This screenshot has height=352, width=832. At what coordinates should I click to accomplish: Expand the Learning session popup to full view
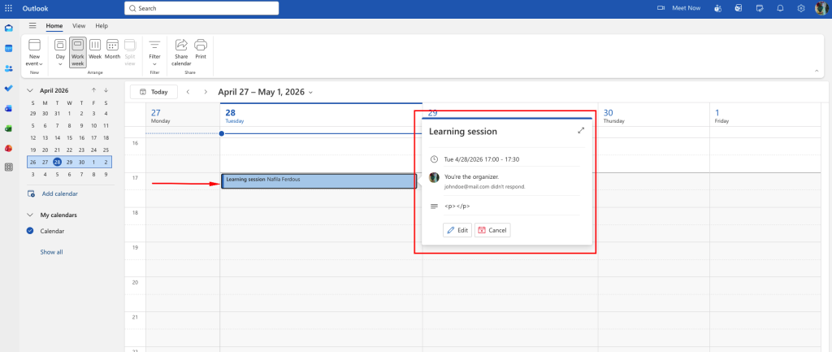pos(581,130)
